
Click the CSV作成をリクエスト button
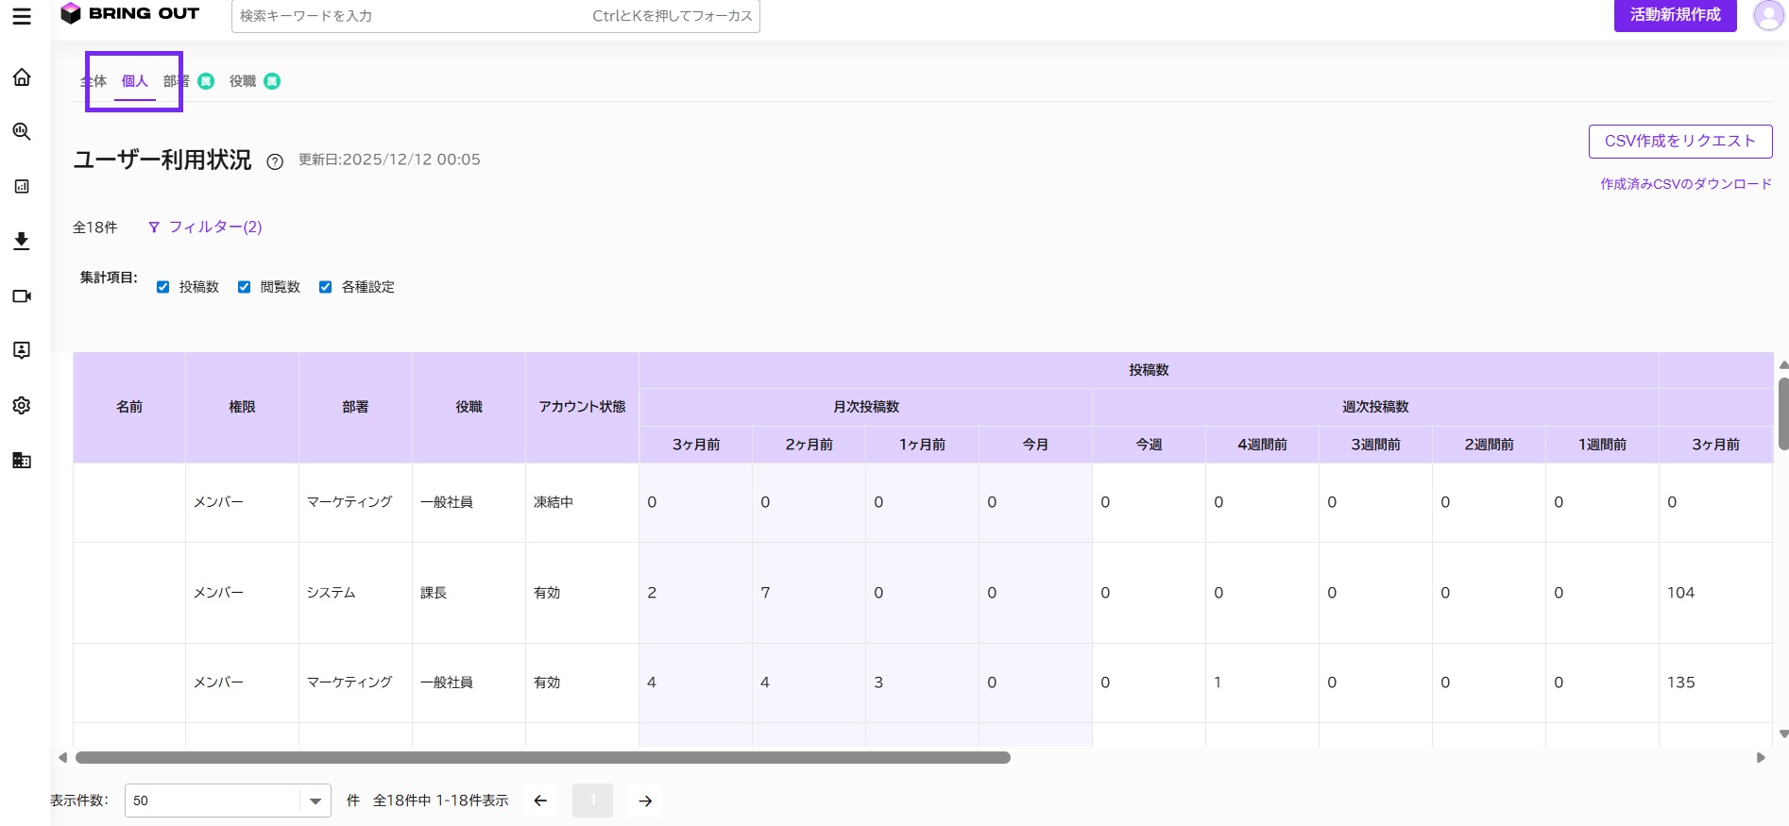tap(1680, 142)
